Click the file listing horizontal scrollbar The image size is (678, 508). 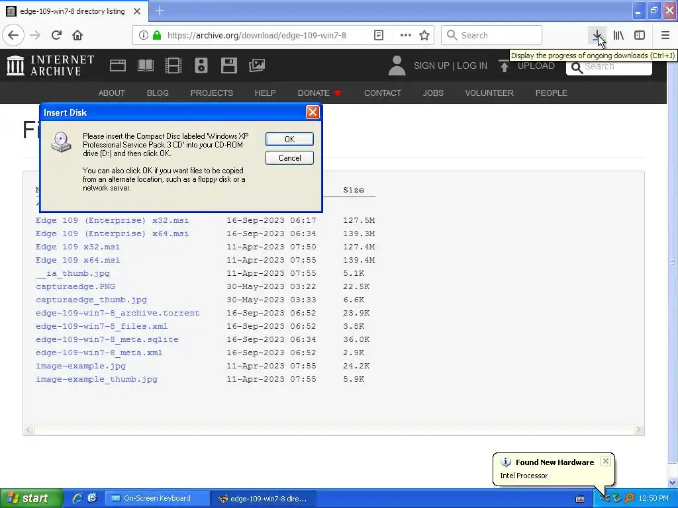pyautogui.click(x=334, y=430)
